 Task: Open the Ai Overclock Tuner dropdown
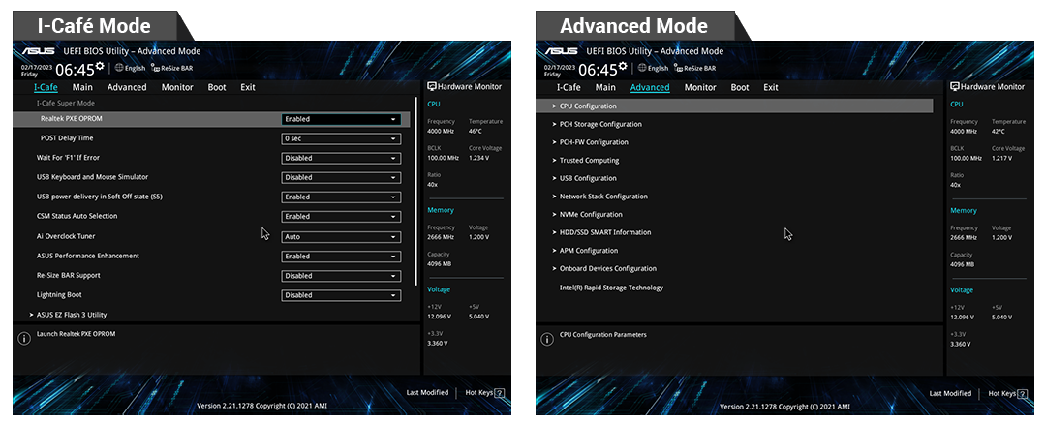pyautogui.click(x=341, y=237)
